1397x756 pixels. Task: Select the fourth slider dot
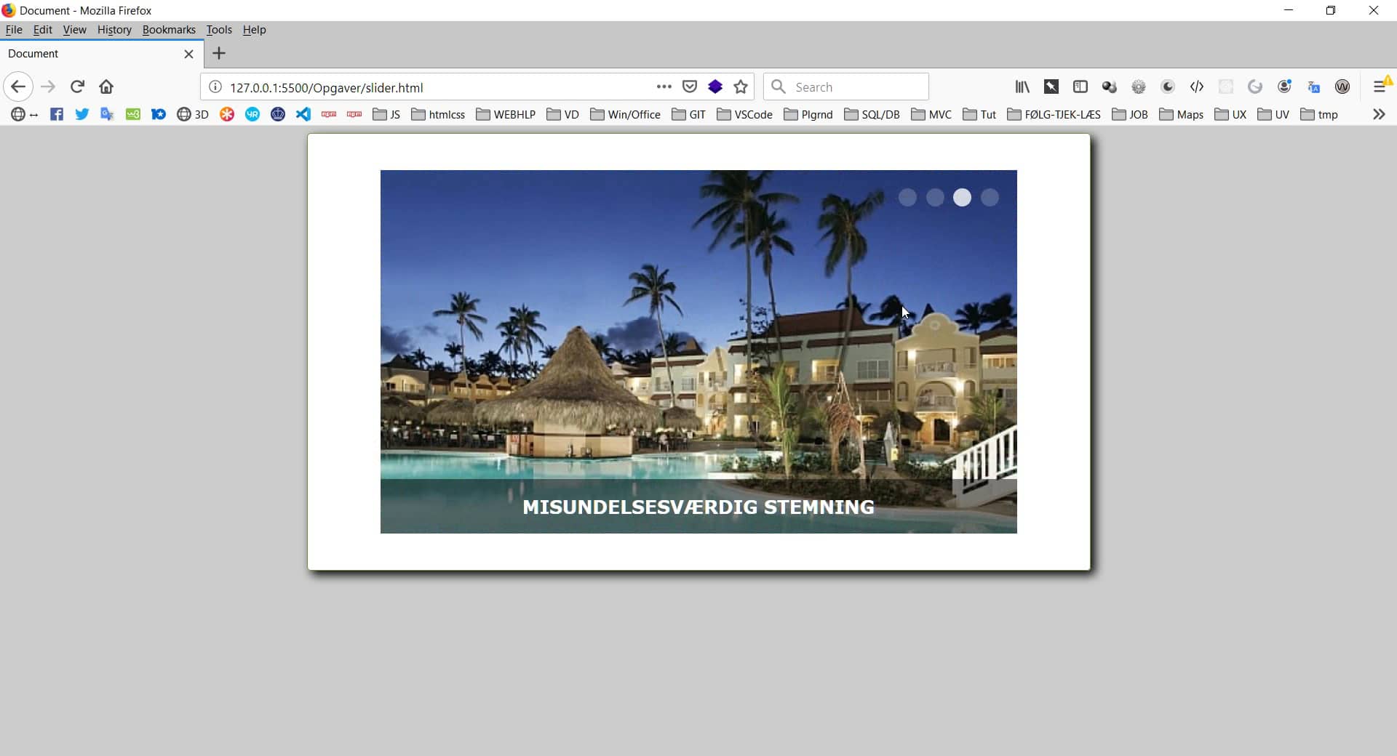coord(990,198)
